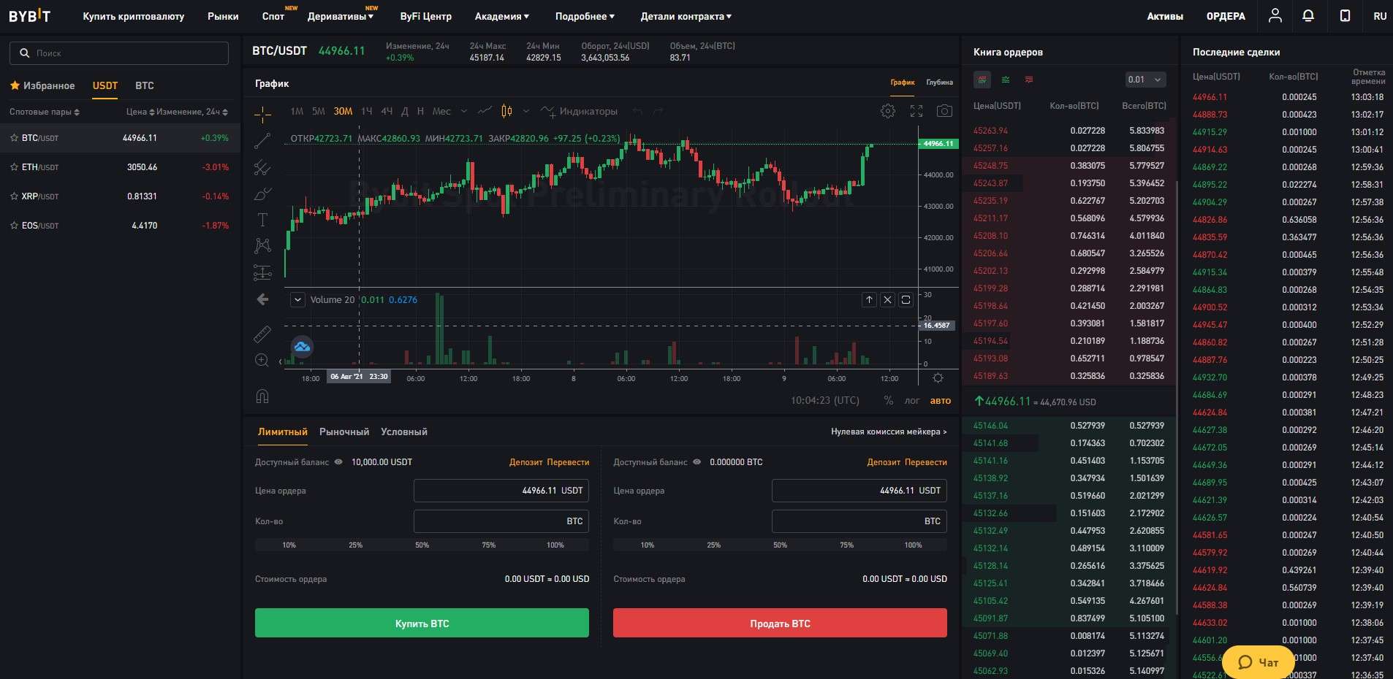Show only buy orders in order book
Viewport: 1393px width, 679px height.
1006,79
